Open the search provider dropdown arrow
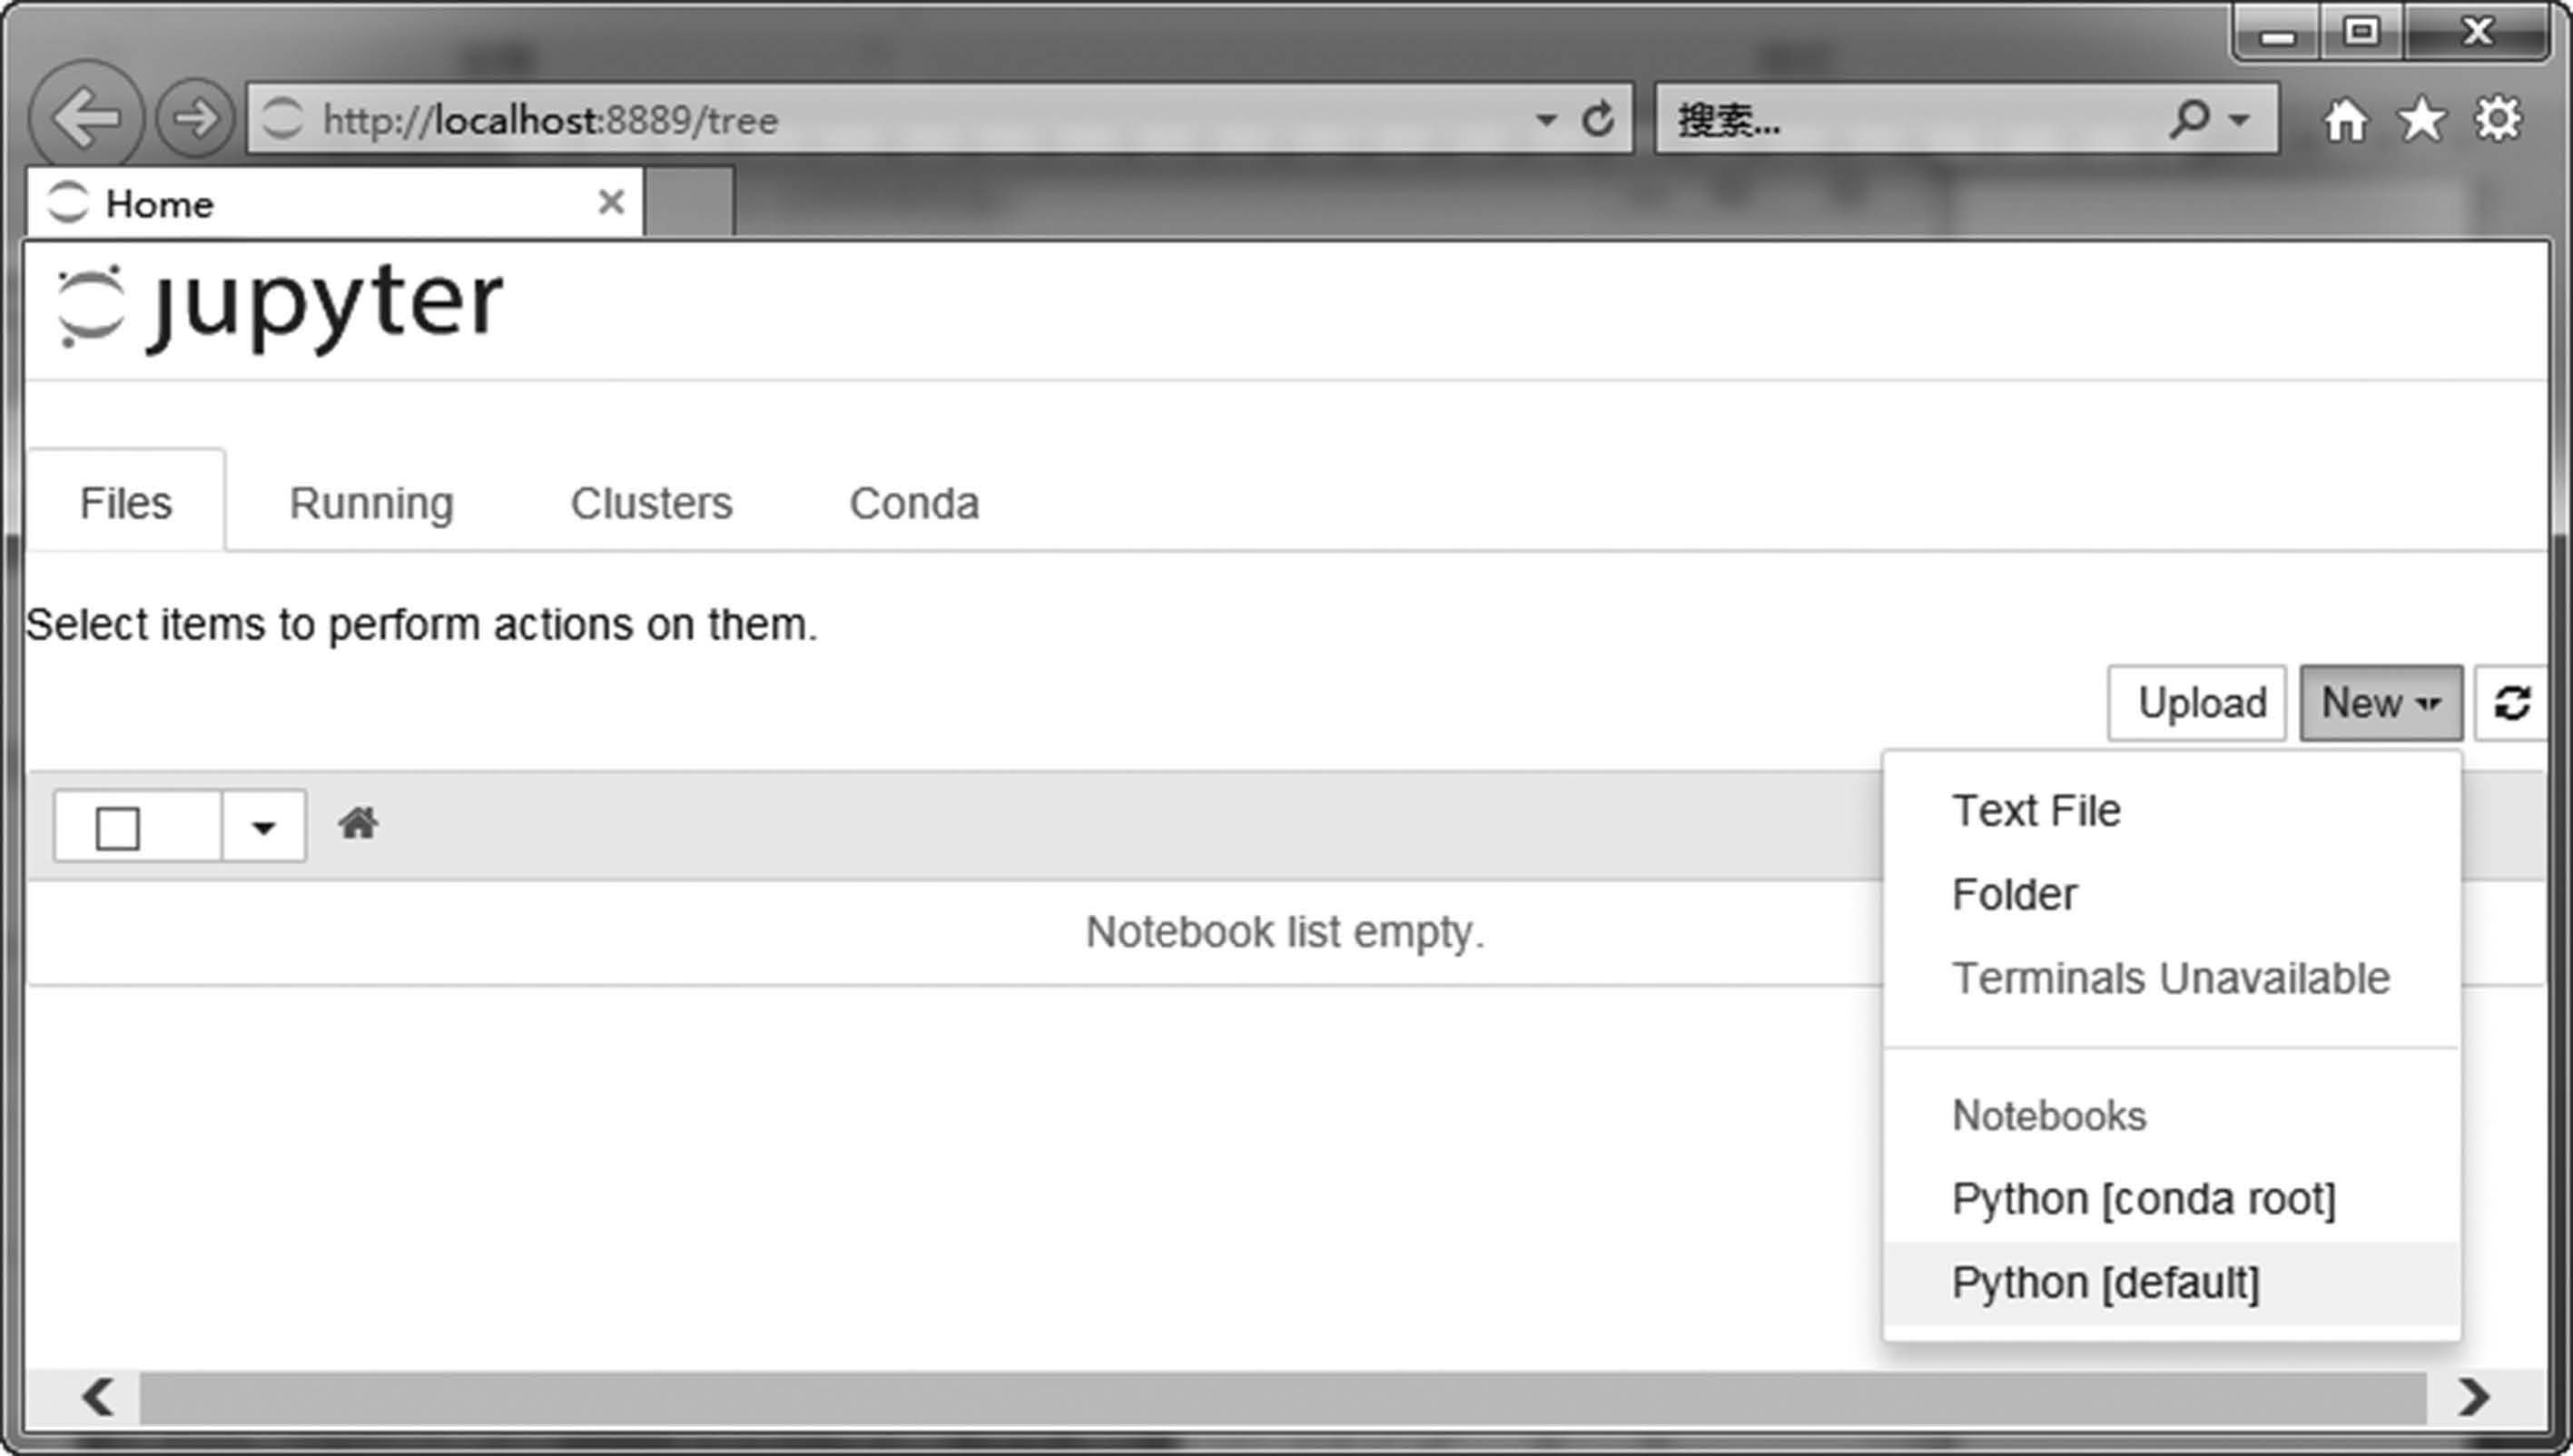The image size is (2573, 1456). pyautogui.click(x=2240, y=120)
